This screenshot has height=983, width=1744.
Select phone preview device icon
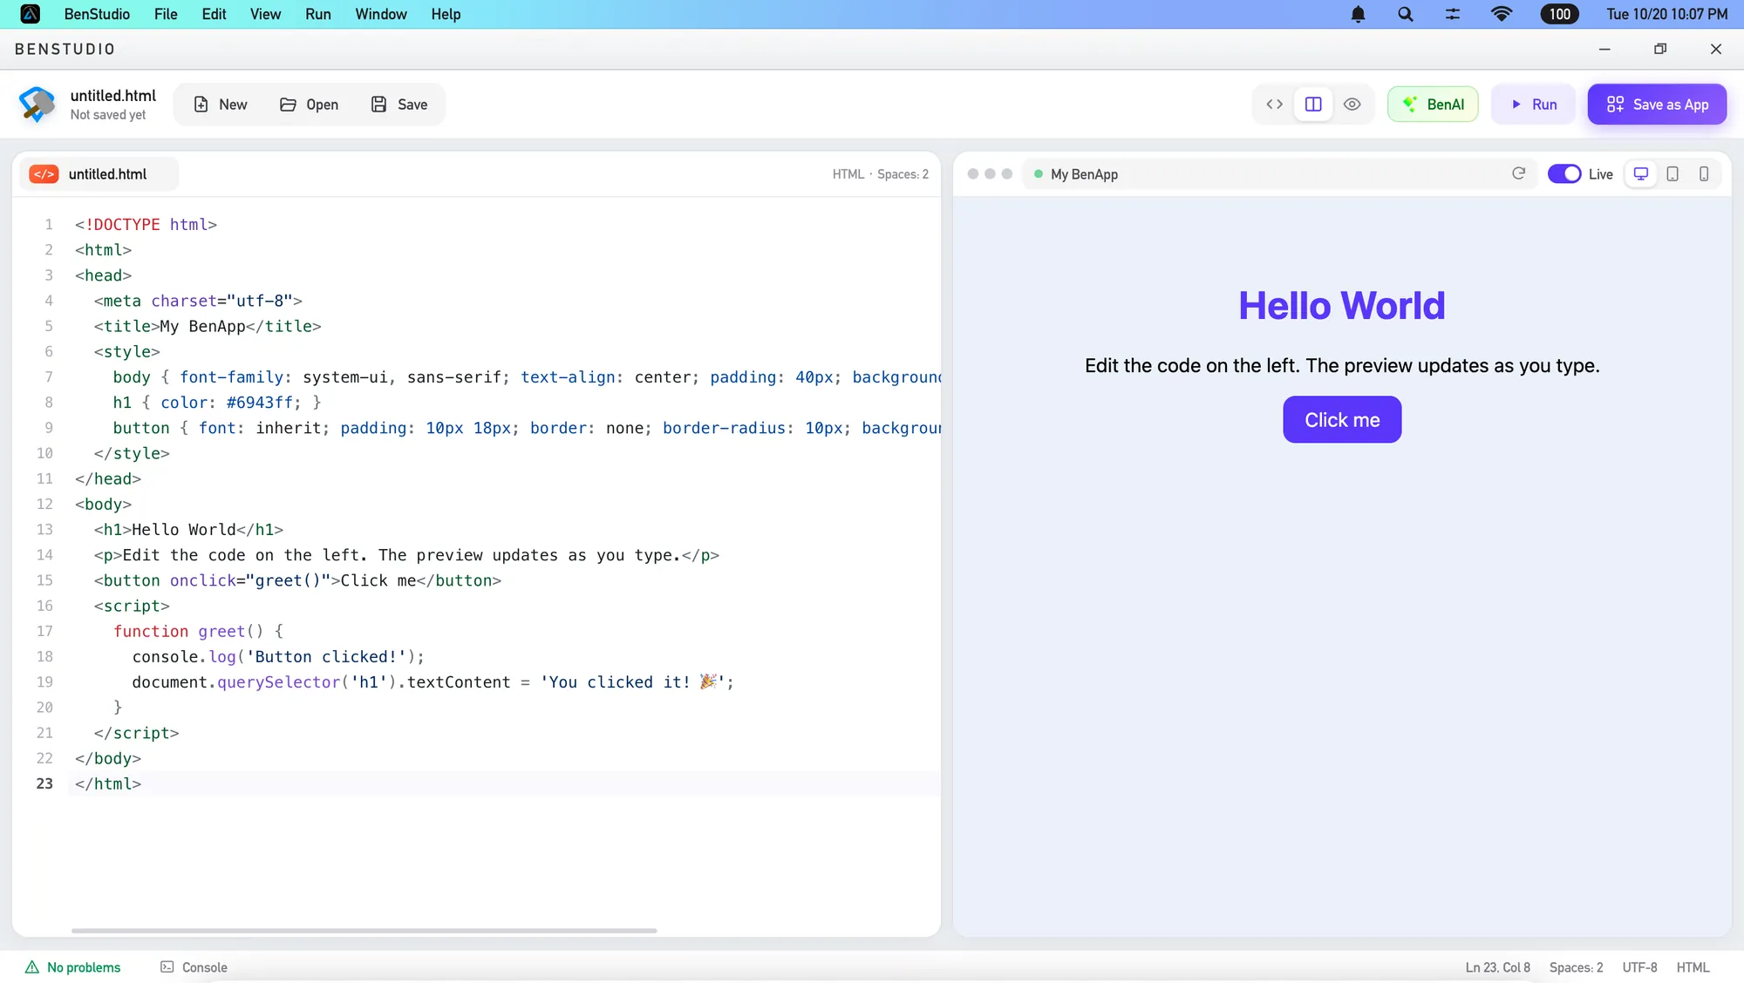[x=1704, y=173]
